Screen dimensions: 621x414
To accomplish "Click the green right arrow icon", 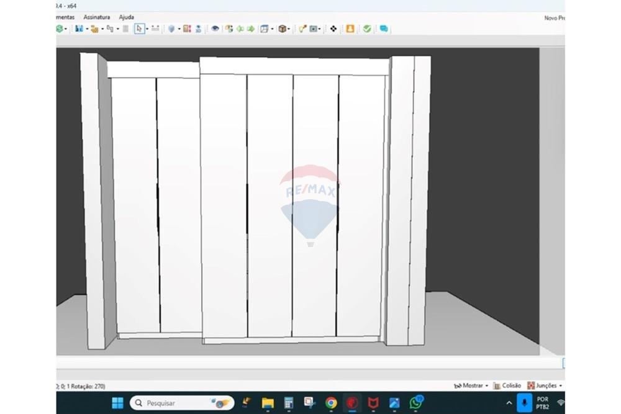I will 251,29.
